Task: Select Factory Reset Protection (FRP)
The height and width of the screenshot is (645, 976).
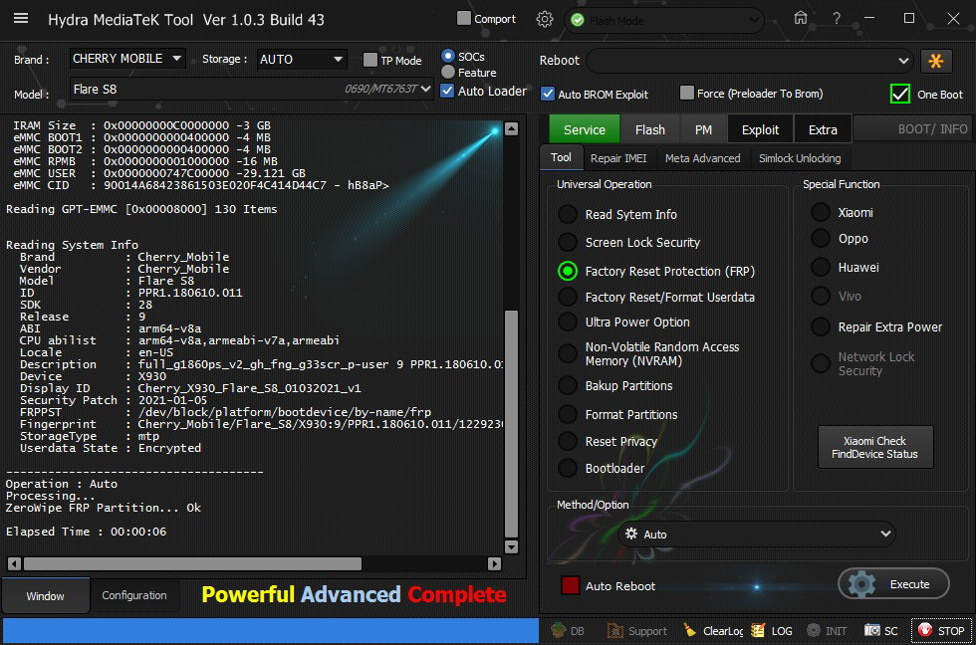Action: click(568, 271)
